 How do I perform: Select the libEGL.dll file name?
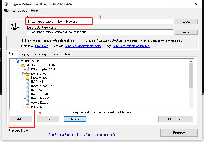(x=37, y=82)
